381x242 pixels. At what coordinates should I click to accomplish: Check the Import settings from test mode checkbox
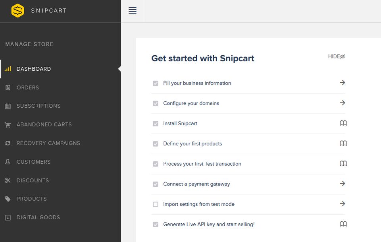(155, 204)
